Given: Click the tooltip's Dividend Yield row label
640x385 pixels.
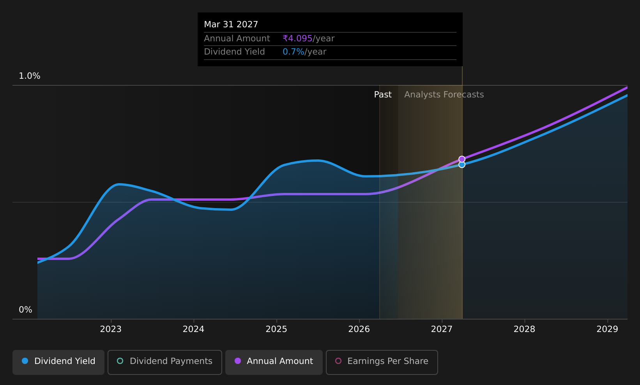Looking at the screenshot, I should point(234,52).
